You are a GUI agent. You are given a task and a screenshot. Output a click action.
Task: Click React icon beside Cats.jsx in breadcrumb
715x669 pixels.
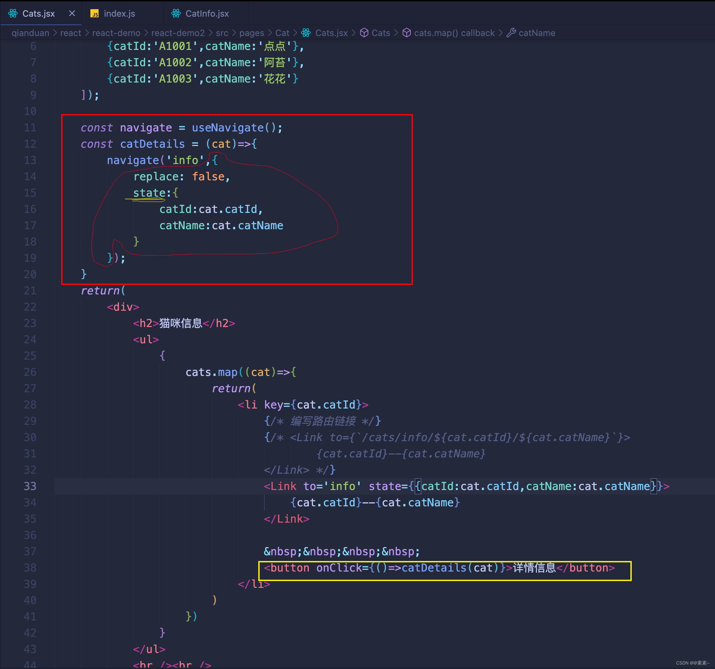pyautogui.click(x=306, y=33)
